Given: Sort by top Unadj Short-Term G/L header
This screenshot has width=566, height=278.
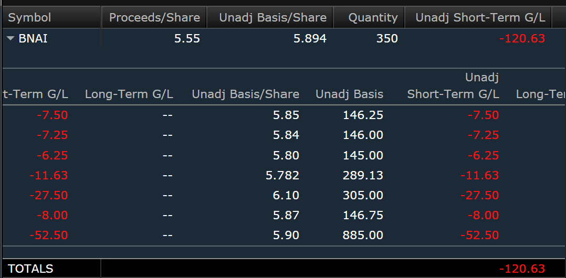Looking at the screenshot, I should pos(480,17).
